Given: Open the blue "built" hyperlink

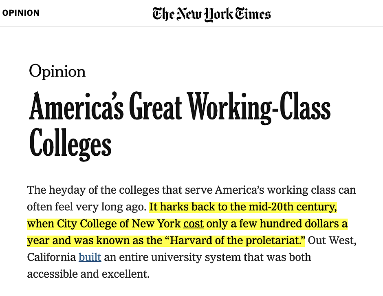Looking at the screenshot, I should pos(90,257).
